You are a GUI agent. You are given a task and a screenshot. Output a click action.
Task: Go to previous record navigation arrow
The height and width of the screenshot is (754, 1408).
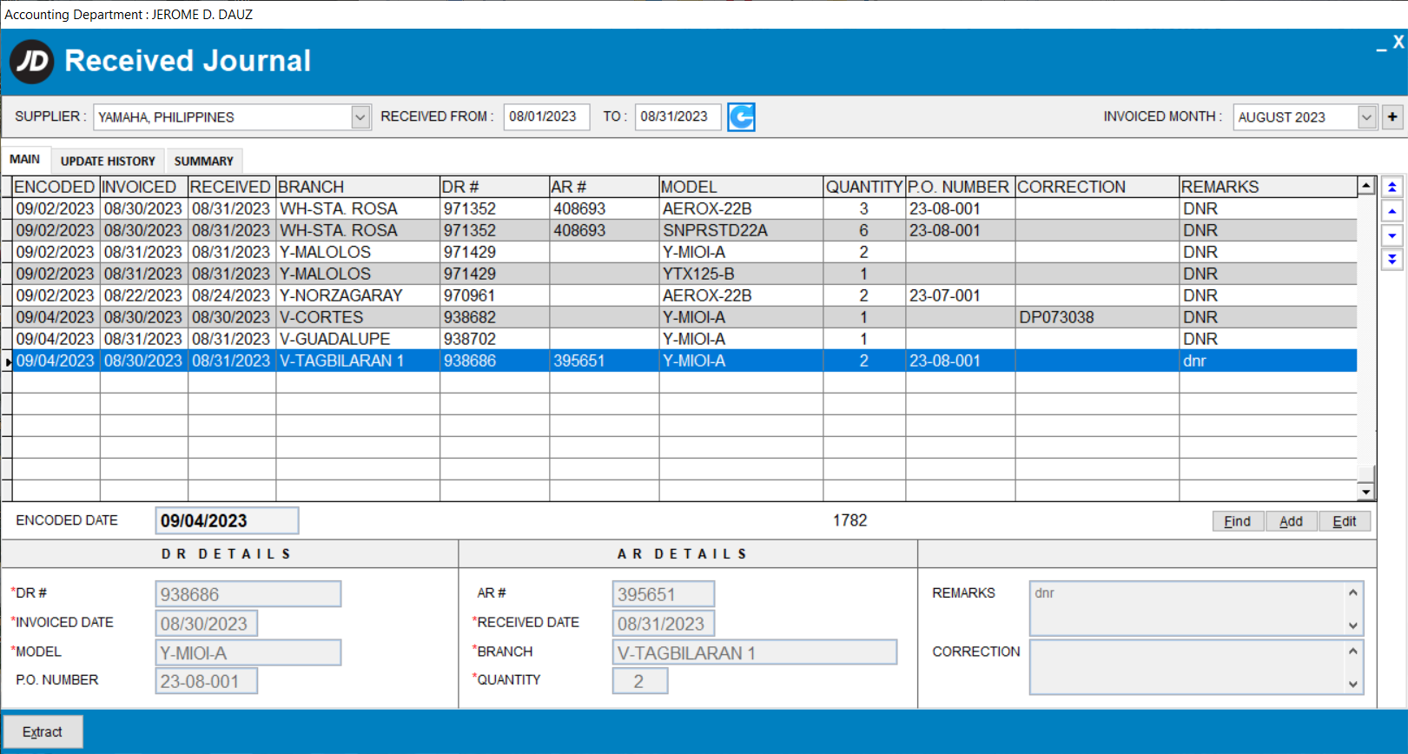(1391, 211)
